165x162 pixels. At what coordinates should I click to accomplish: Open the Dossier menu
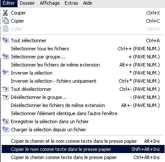pos(27,3)
